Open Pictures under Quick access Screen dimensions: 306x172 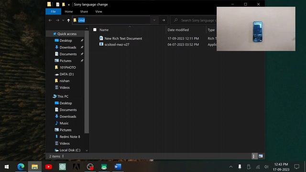click(66, 61)
